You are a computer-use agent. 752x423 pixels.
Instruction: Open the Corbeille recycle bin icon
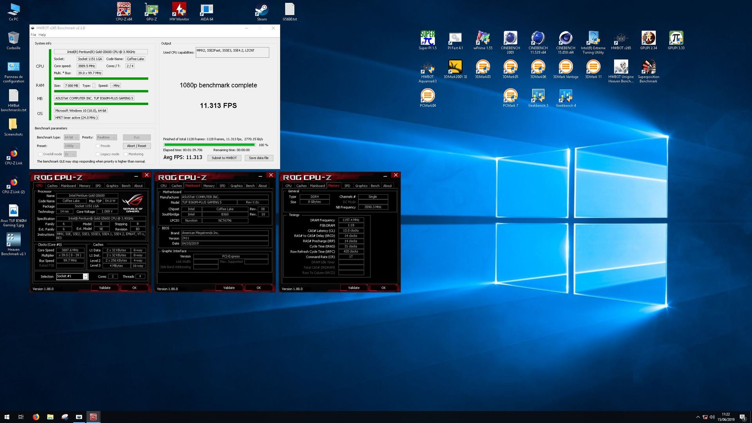point(14,40)
